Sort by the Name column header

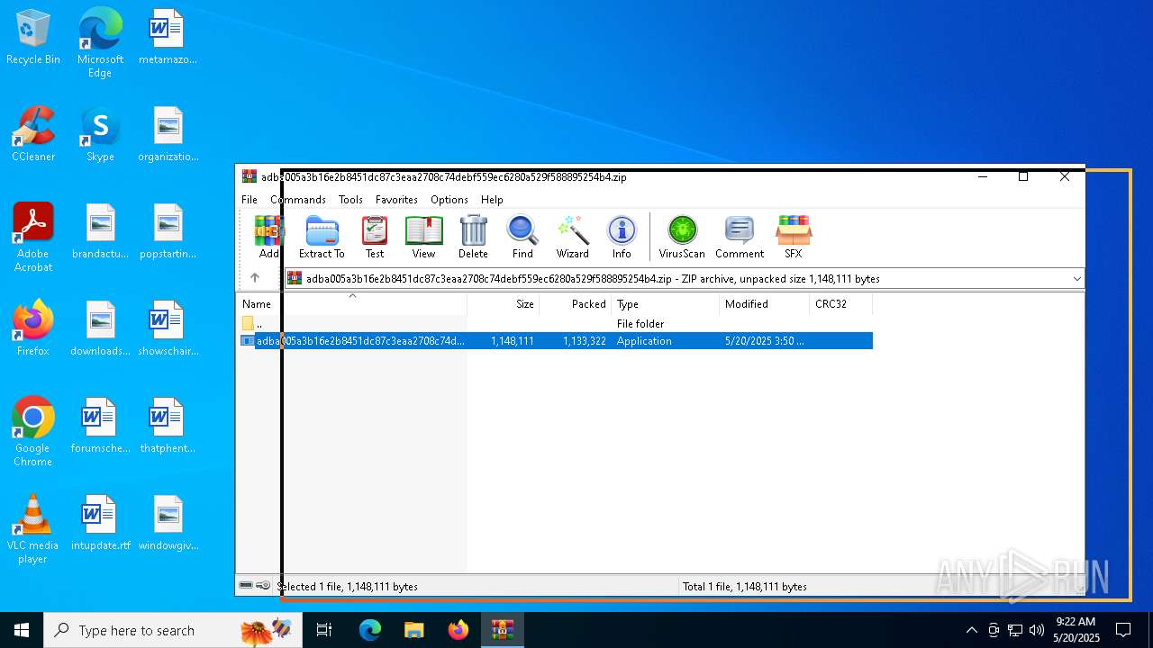click(x=352, y=304)
